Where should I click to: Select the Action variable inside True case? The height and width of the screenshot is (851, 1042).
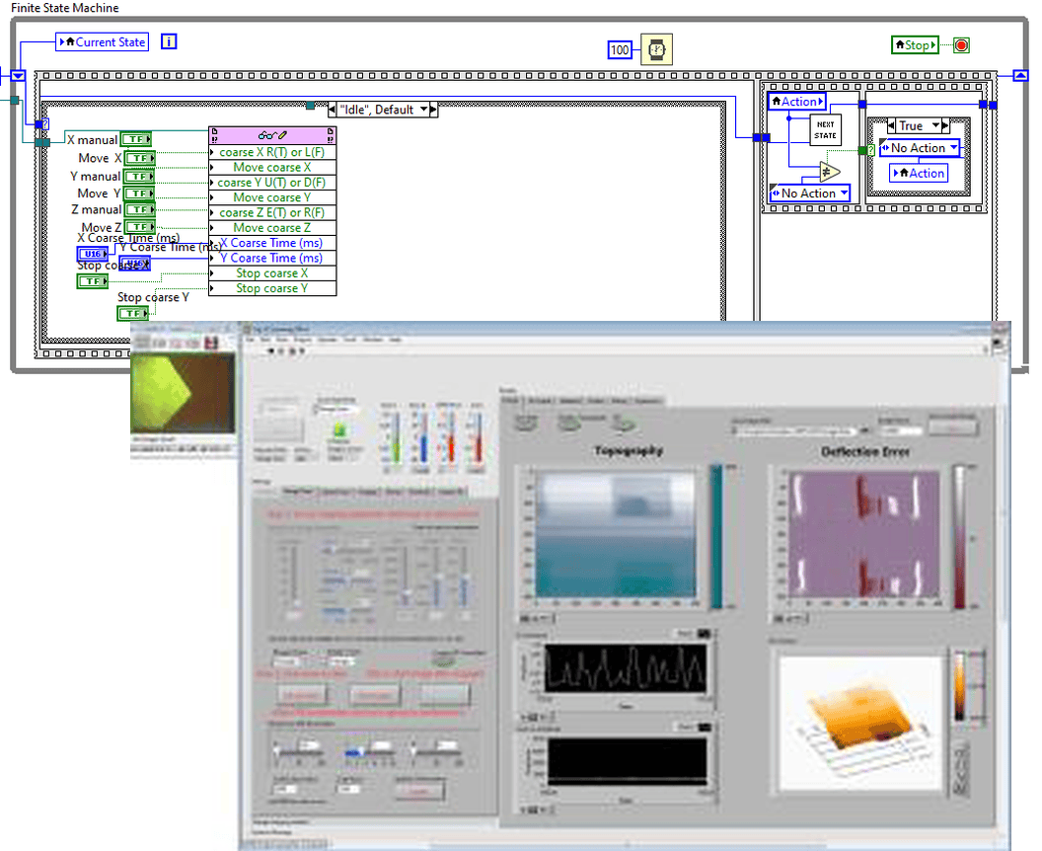[x=919, y=174]
